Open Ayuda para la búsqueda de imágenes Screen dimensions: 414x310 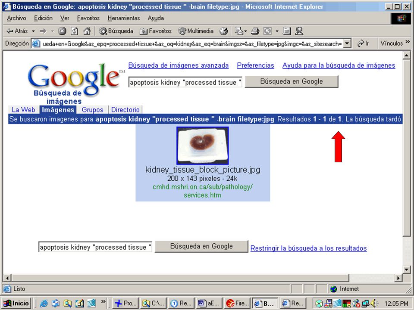pyautogui.click(x=339, y=65)
